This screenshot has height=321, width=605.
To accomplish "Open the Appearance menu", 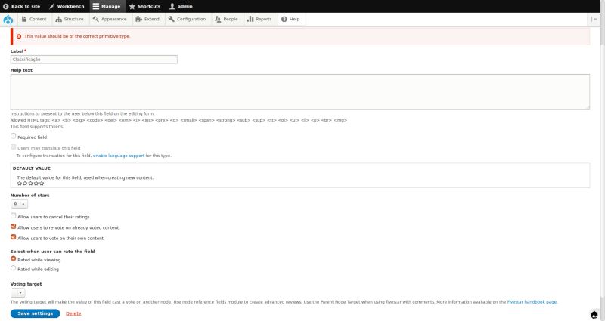I will tap(110, 19).
